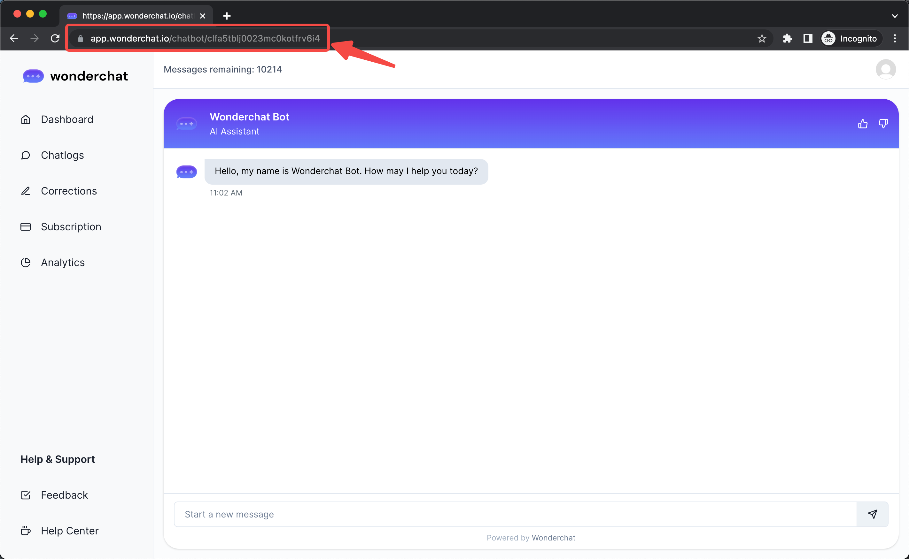The width and height of the screenshot is (909, 559).
Task: Navigate to Dashboard in sidebar
Action: pos(67,119)
